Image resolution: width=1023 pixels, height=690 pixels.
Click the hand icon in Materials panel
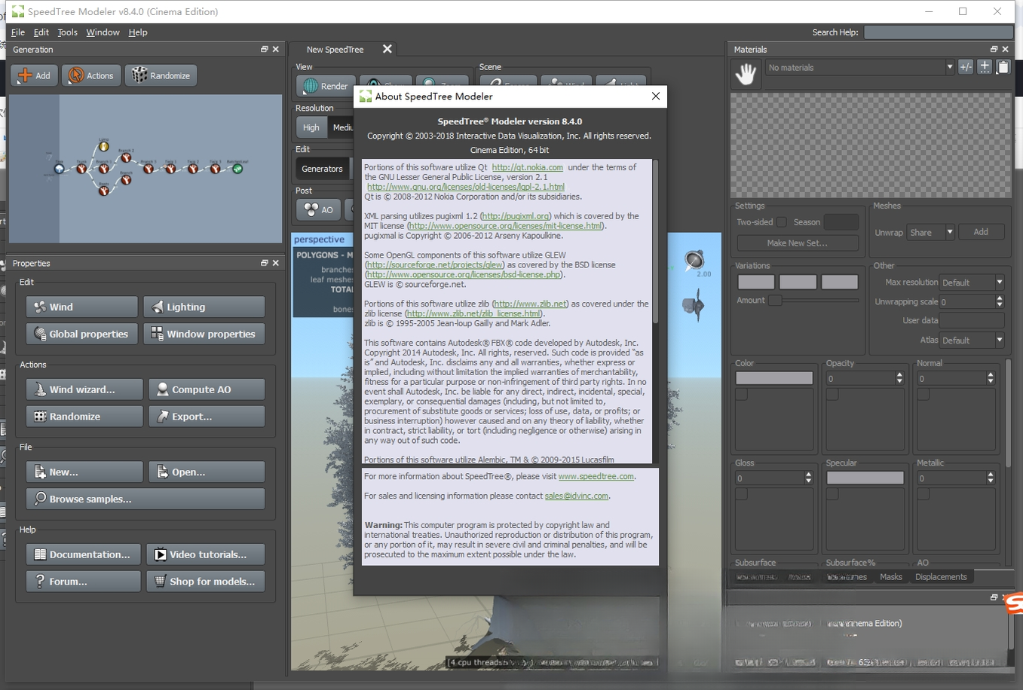pyautogui.click(x=746, y=74)
